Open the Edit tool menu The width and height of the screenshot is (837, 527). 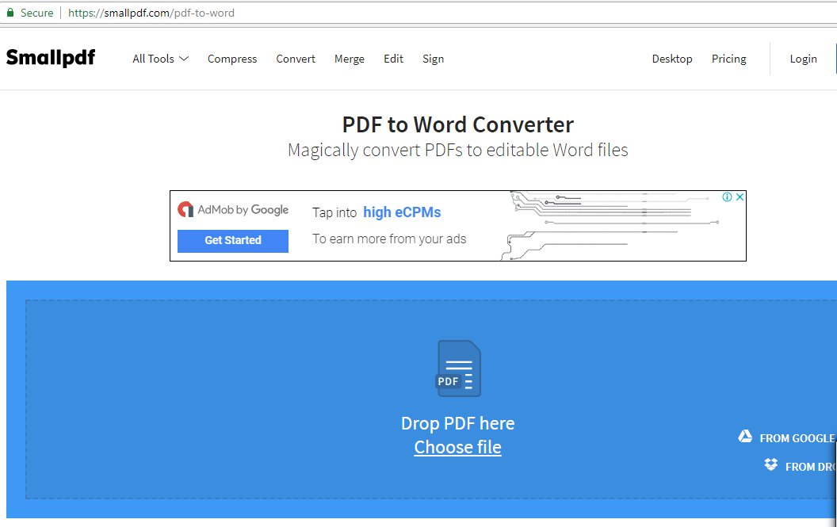[x=393, y=59]
